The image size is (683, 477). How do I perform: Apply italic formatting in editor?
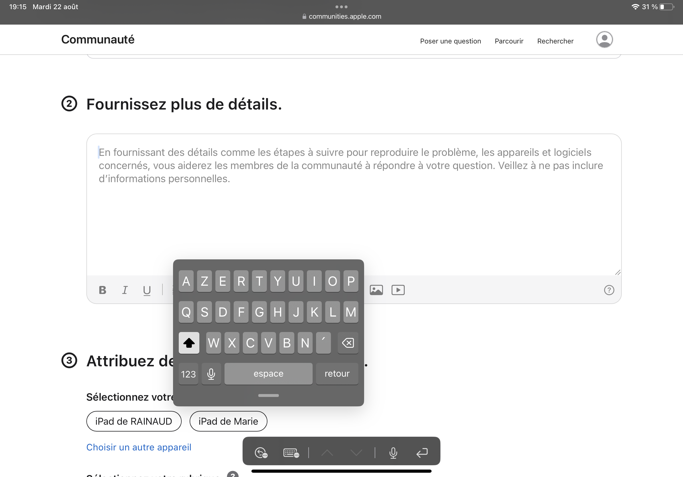click(125, 290)
